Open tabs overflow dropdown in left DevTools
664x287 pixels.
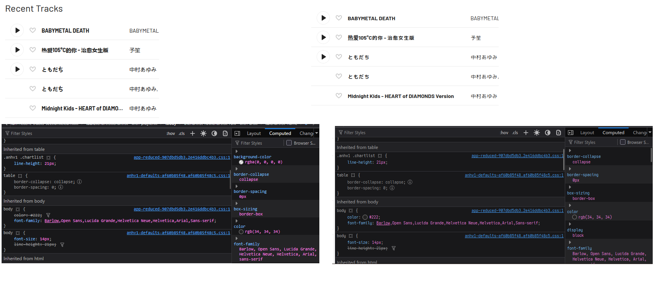click(x=317, y=133)
